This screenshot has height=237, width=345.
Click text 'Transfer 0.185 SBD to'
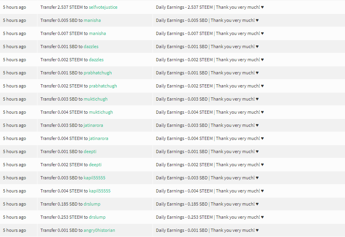click(61, 204)
